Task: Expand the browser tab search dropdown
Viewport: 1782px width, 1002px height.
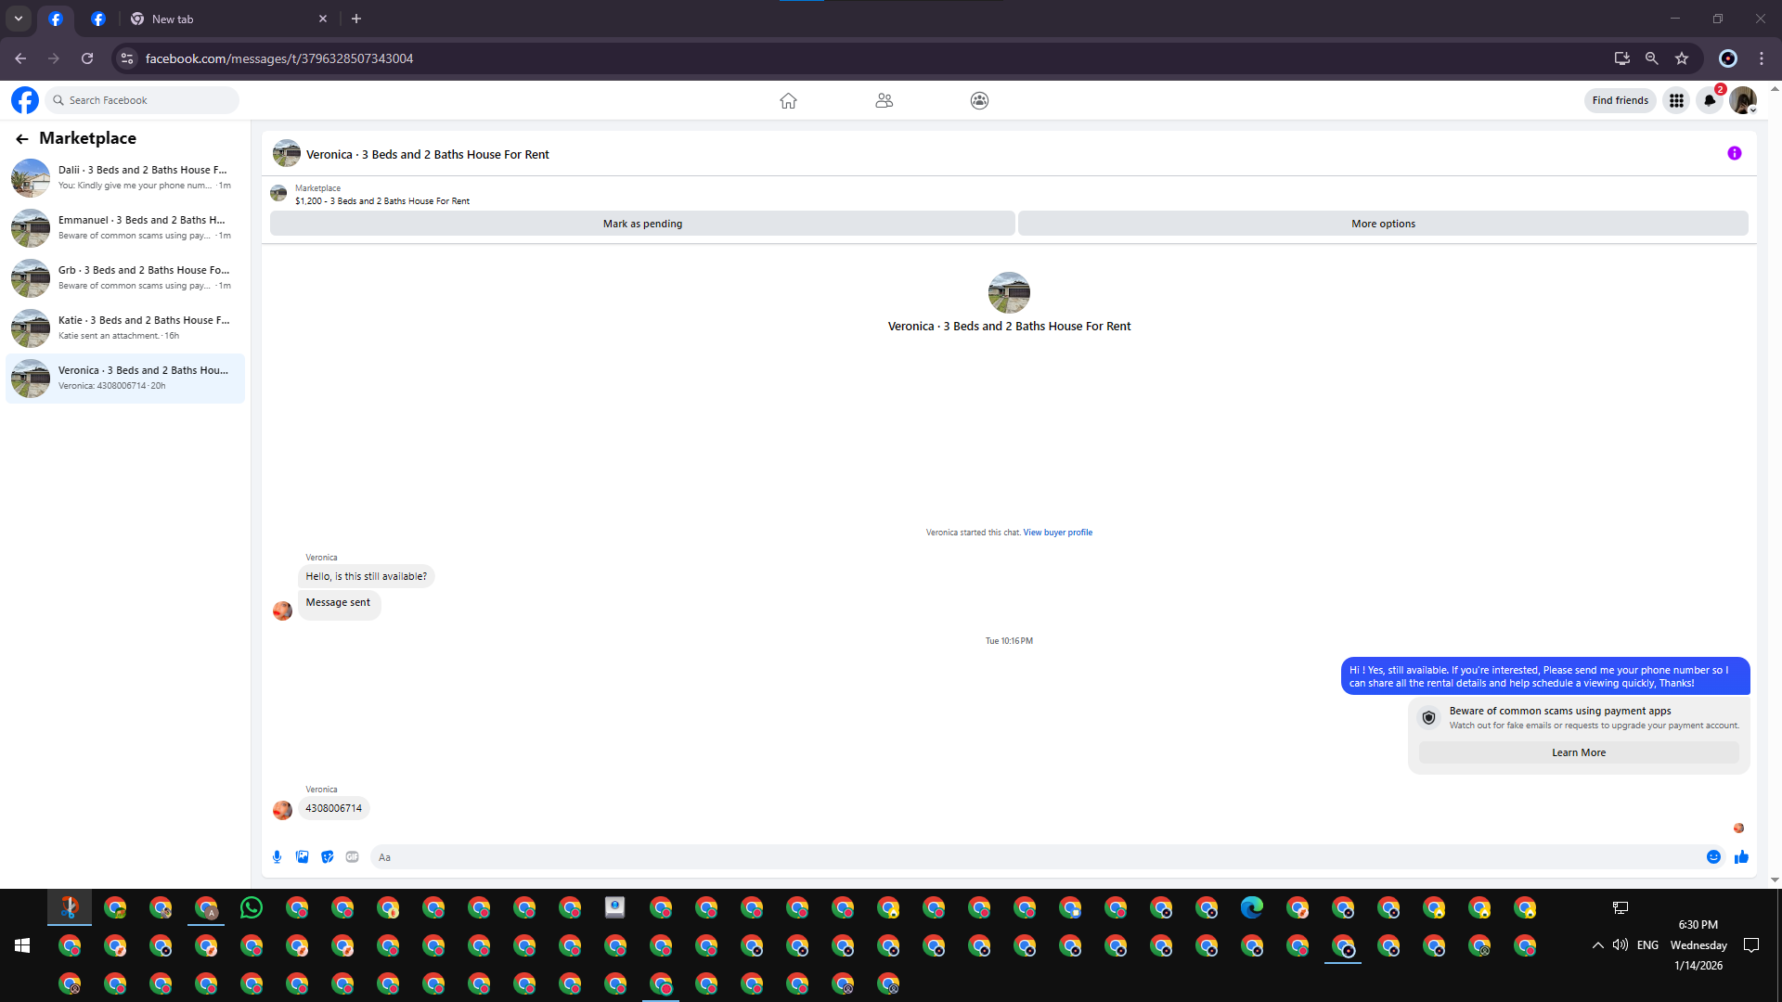Action: pyautogui.click(x=19, y=19)
